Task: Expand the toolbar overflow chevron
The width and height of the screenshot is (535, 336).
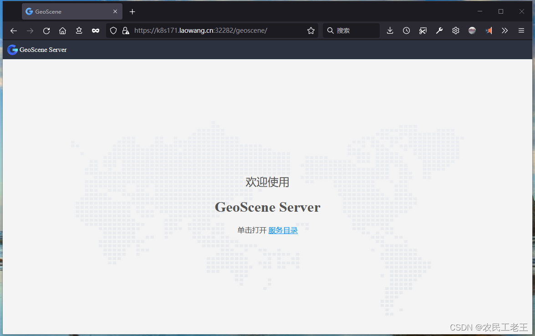Action: 504,31
